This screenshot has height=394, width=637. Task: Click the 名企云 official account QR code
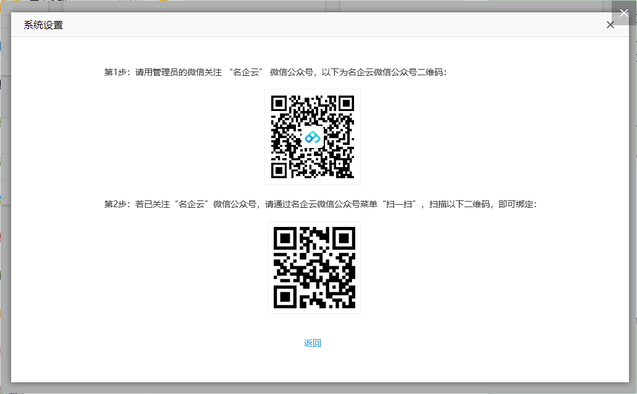tap(313, 137)
